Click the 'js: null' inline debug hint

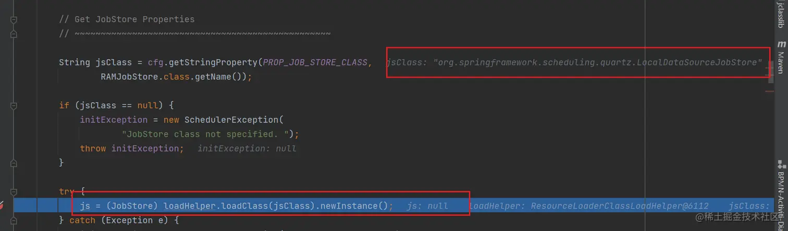[x=427, y=206]
